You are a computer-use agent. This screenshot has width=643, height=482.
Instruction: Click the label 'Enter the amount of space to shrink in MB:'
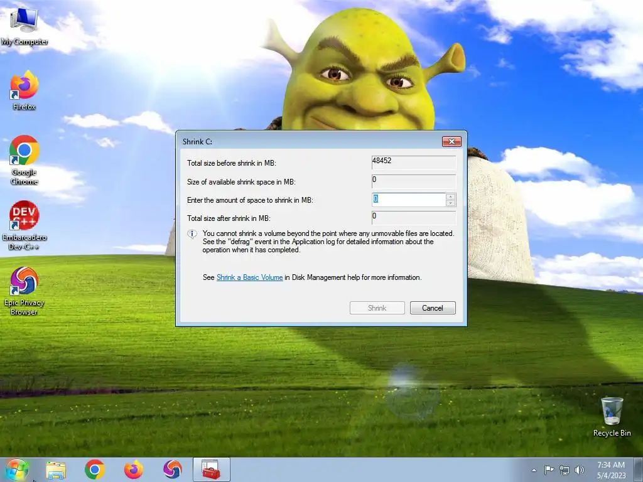250,200
